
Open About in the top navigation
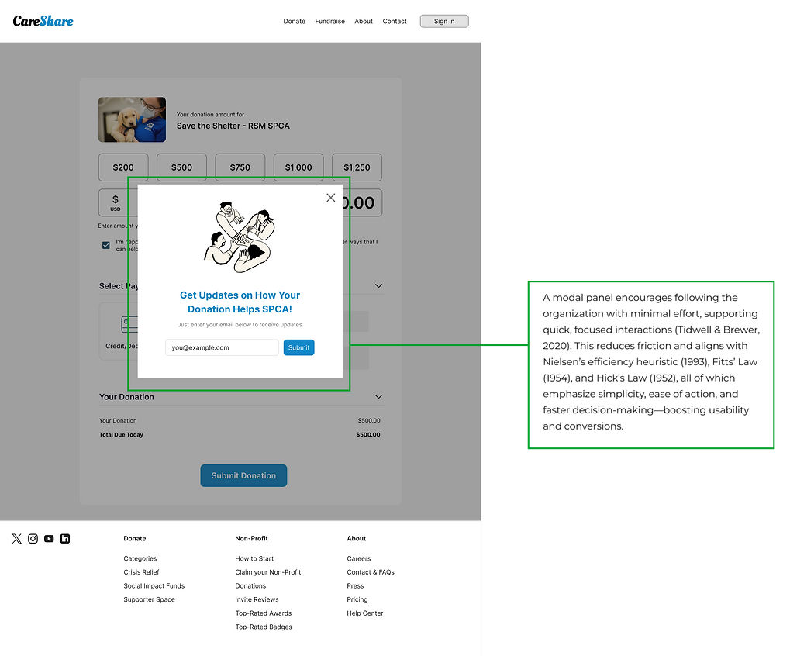(x=364, y=21)
